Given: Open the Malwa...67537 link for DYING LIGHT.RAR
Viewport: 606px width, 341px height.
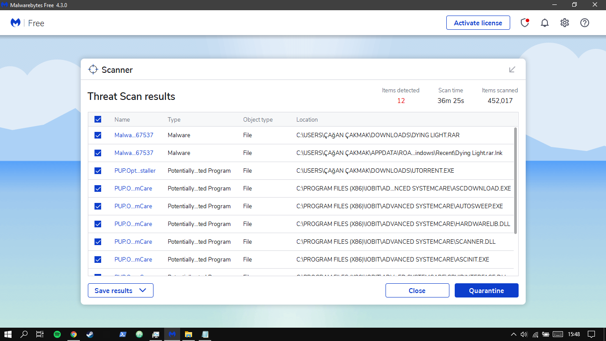Looking at the screenshot, I should 134,135.
